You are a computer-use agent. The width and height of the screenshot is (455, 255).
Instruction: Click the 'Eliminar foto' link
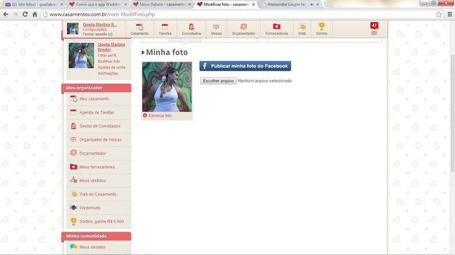click(160, 115)
